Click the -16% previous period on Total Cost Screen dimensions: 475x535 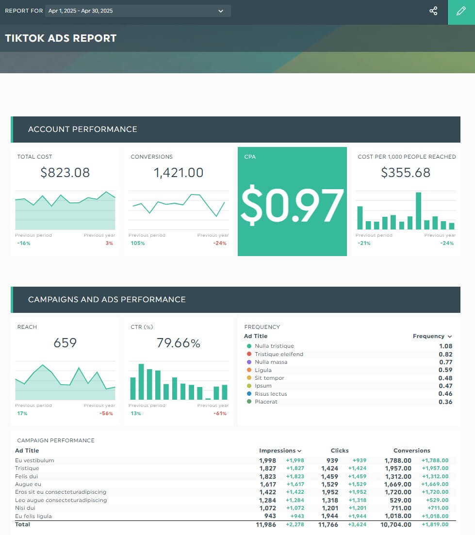pyautogui.click(x=24, y=243)
